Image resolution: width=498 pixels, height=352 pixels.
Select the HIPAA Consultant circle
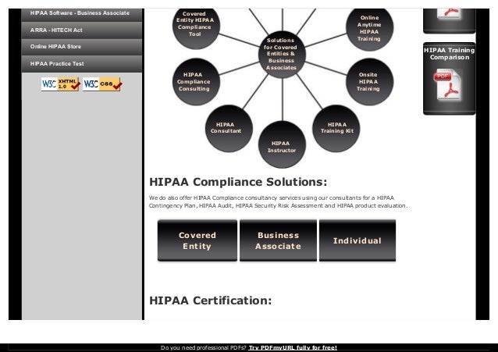(x=229, y=128)
